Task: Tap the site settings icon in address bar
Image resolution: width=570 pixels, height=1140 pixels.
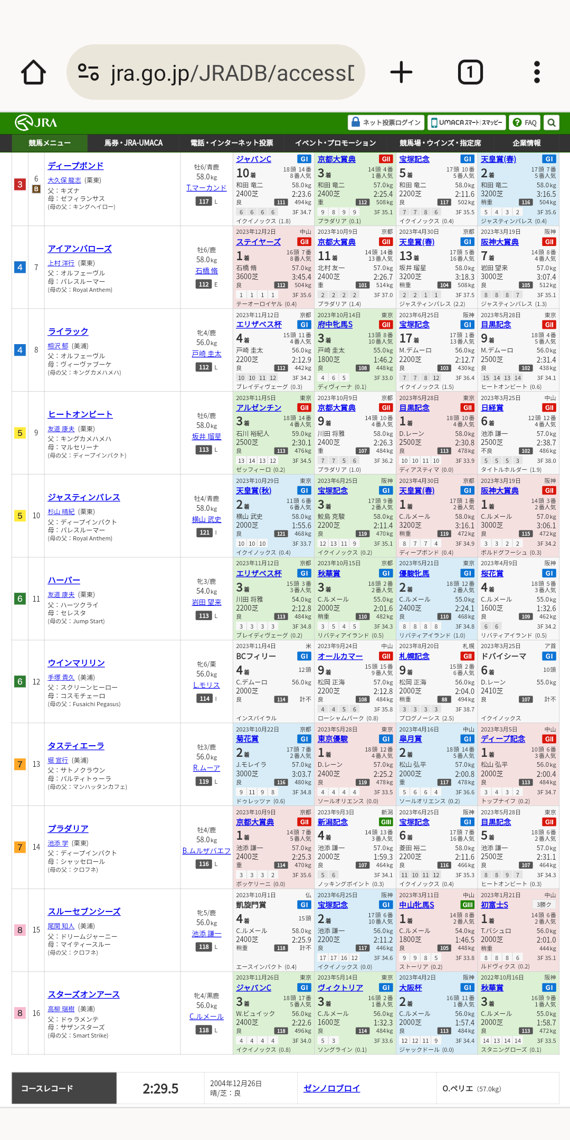Action: tap(88, 72)
